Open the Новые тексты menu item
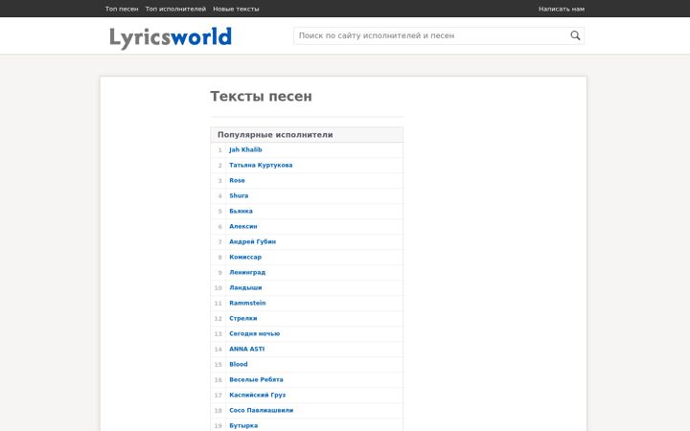 [236, 9]
